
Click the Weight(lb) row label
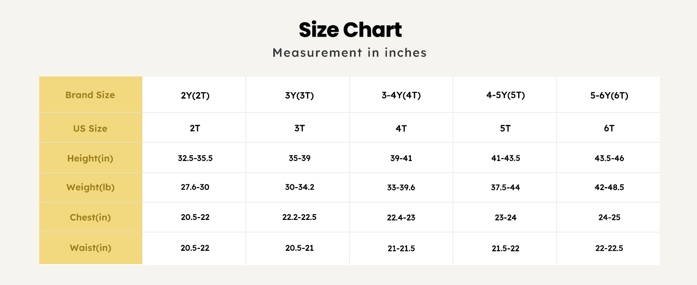[90, 188]
